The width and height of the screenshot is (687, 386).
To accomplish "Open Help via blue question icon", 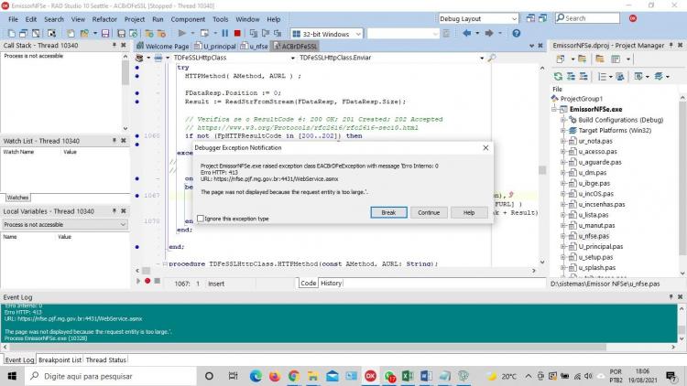I will click(516, 33).
